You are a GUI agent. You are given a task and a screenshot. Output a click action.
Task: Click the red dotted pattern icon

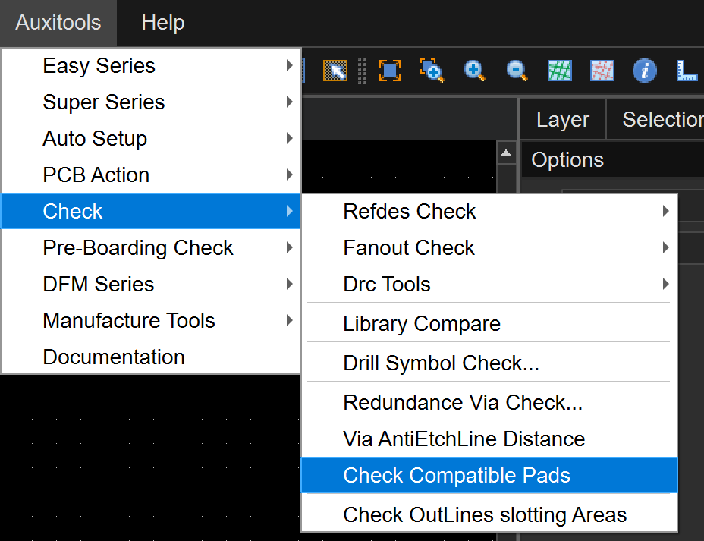click(x=602, y=71)
